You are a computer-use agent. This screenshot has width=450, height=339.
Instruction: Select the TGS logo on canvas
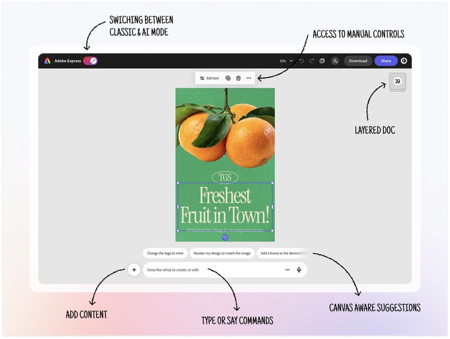225,178
